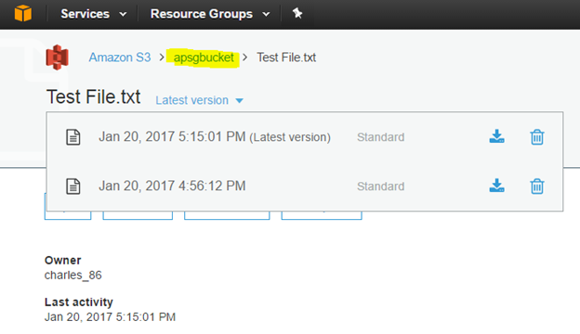This screenshot has height=334, width=580.
Task: Download the 4:56:12 PM version
Action: pyautogui.click(x=496, y=186)
